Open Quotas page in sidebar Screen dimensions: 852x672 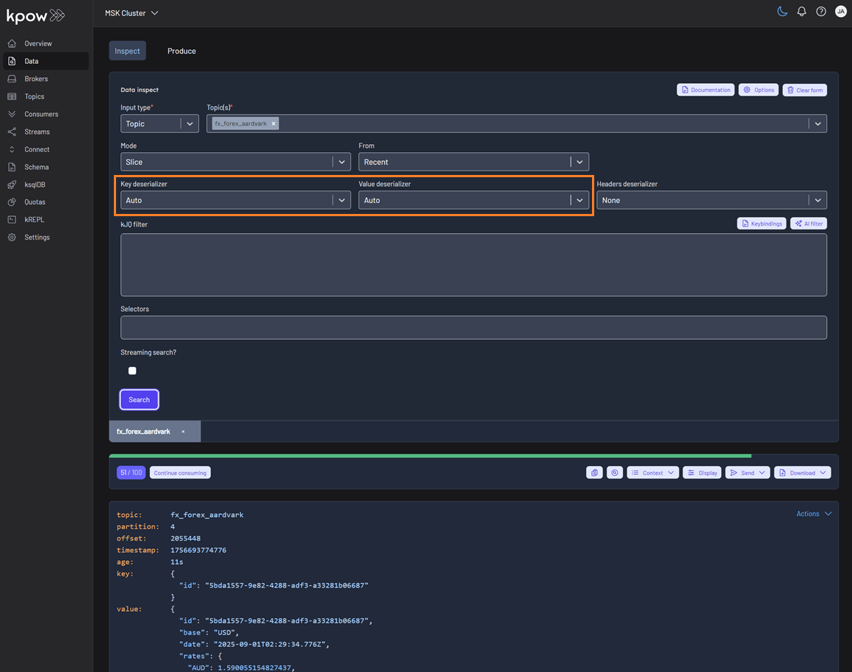(x=46, y=202)
